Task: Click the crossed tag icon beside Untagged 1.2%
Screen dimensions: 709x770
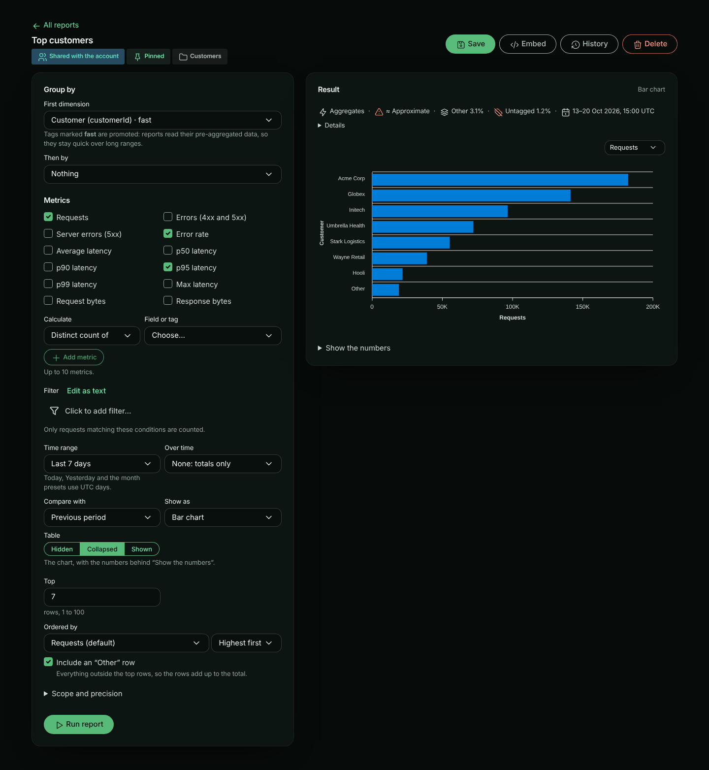Action: (x=498, y=112)
